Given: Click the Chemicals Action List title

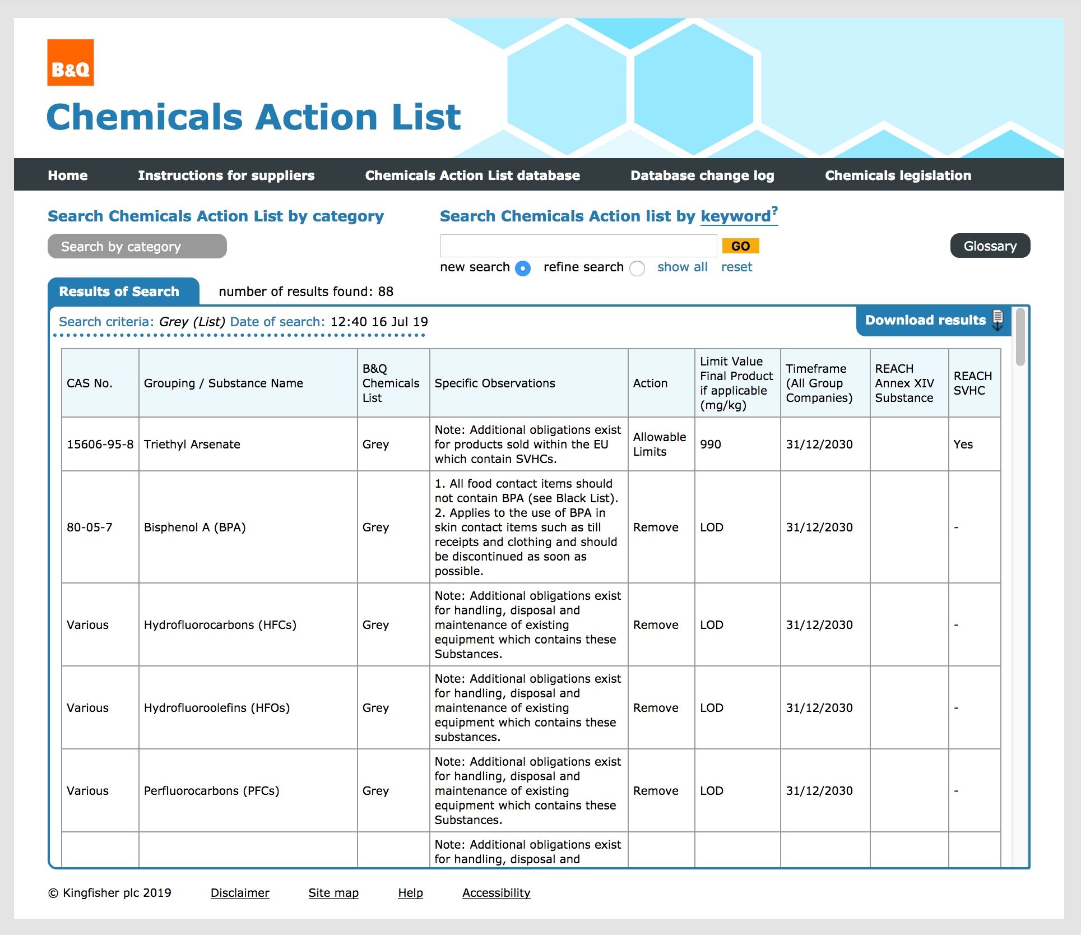Looking at the screenshot, I should pyautogui.click(x=253, y=117).
